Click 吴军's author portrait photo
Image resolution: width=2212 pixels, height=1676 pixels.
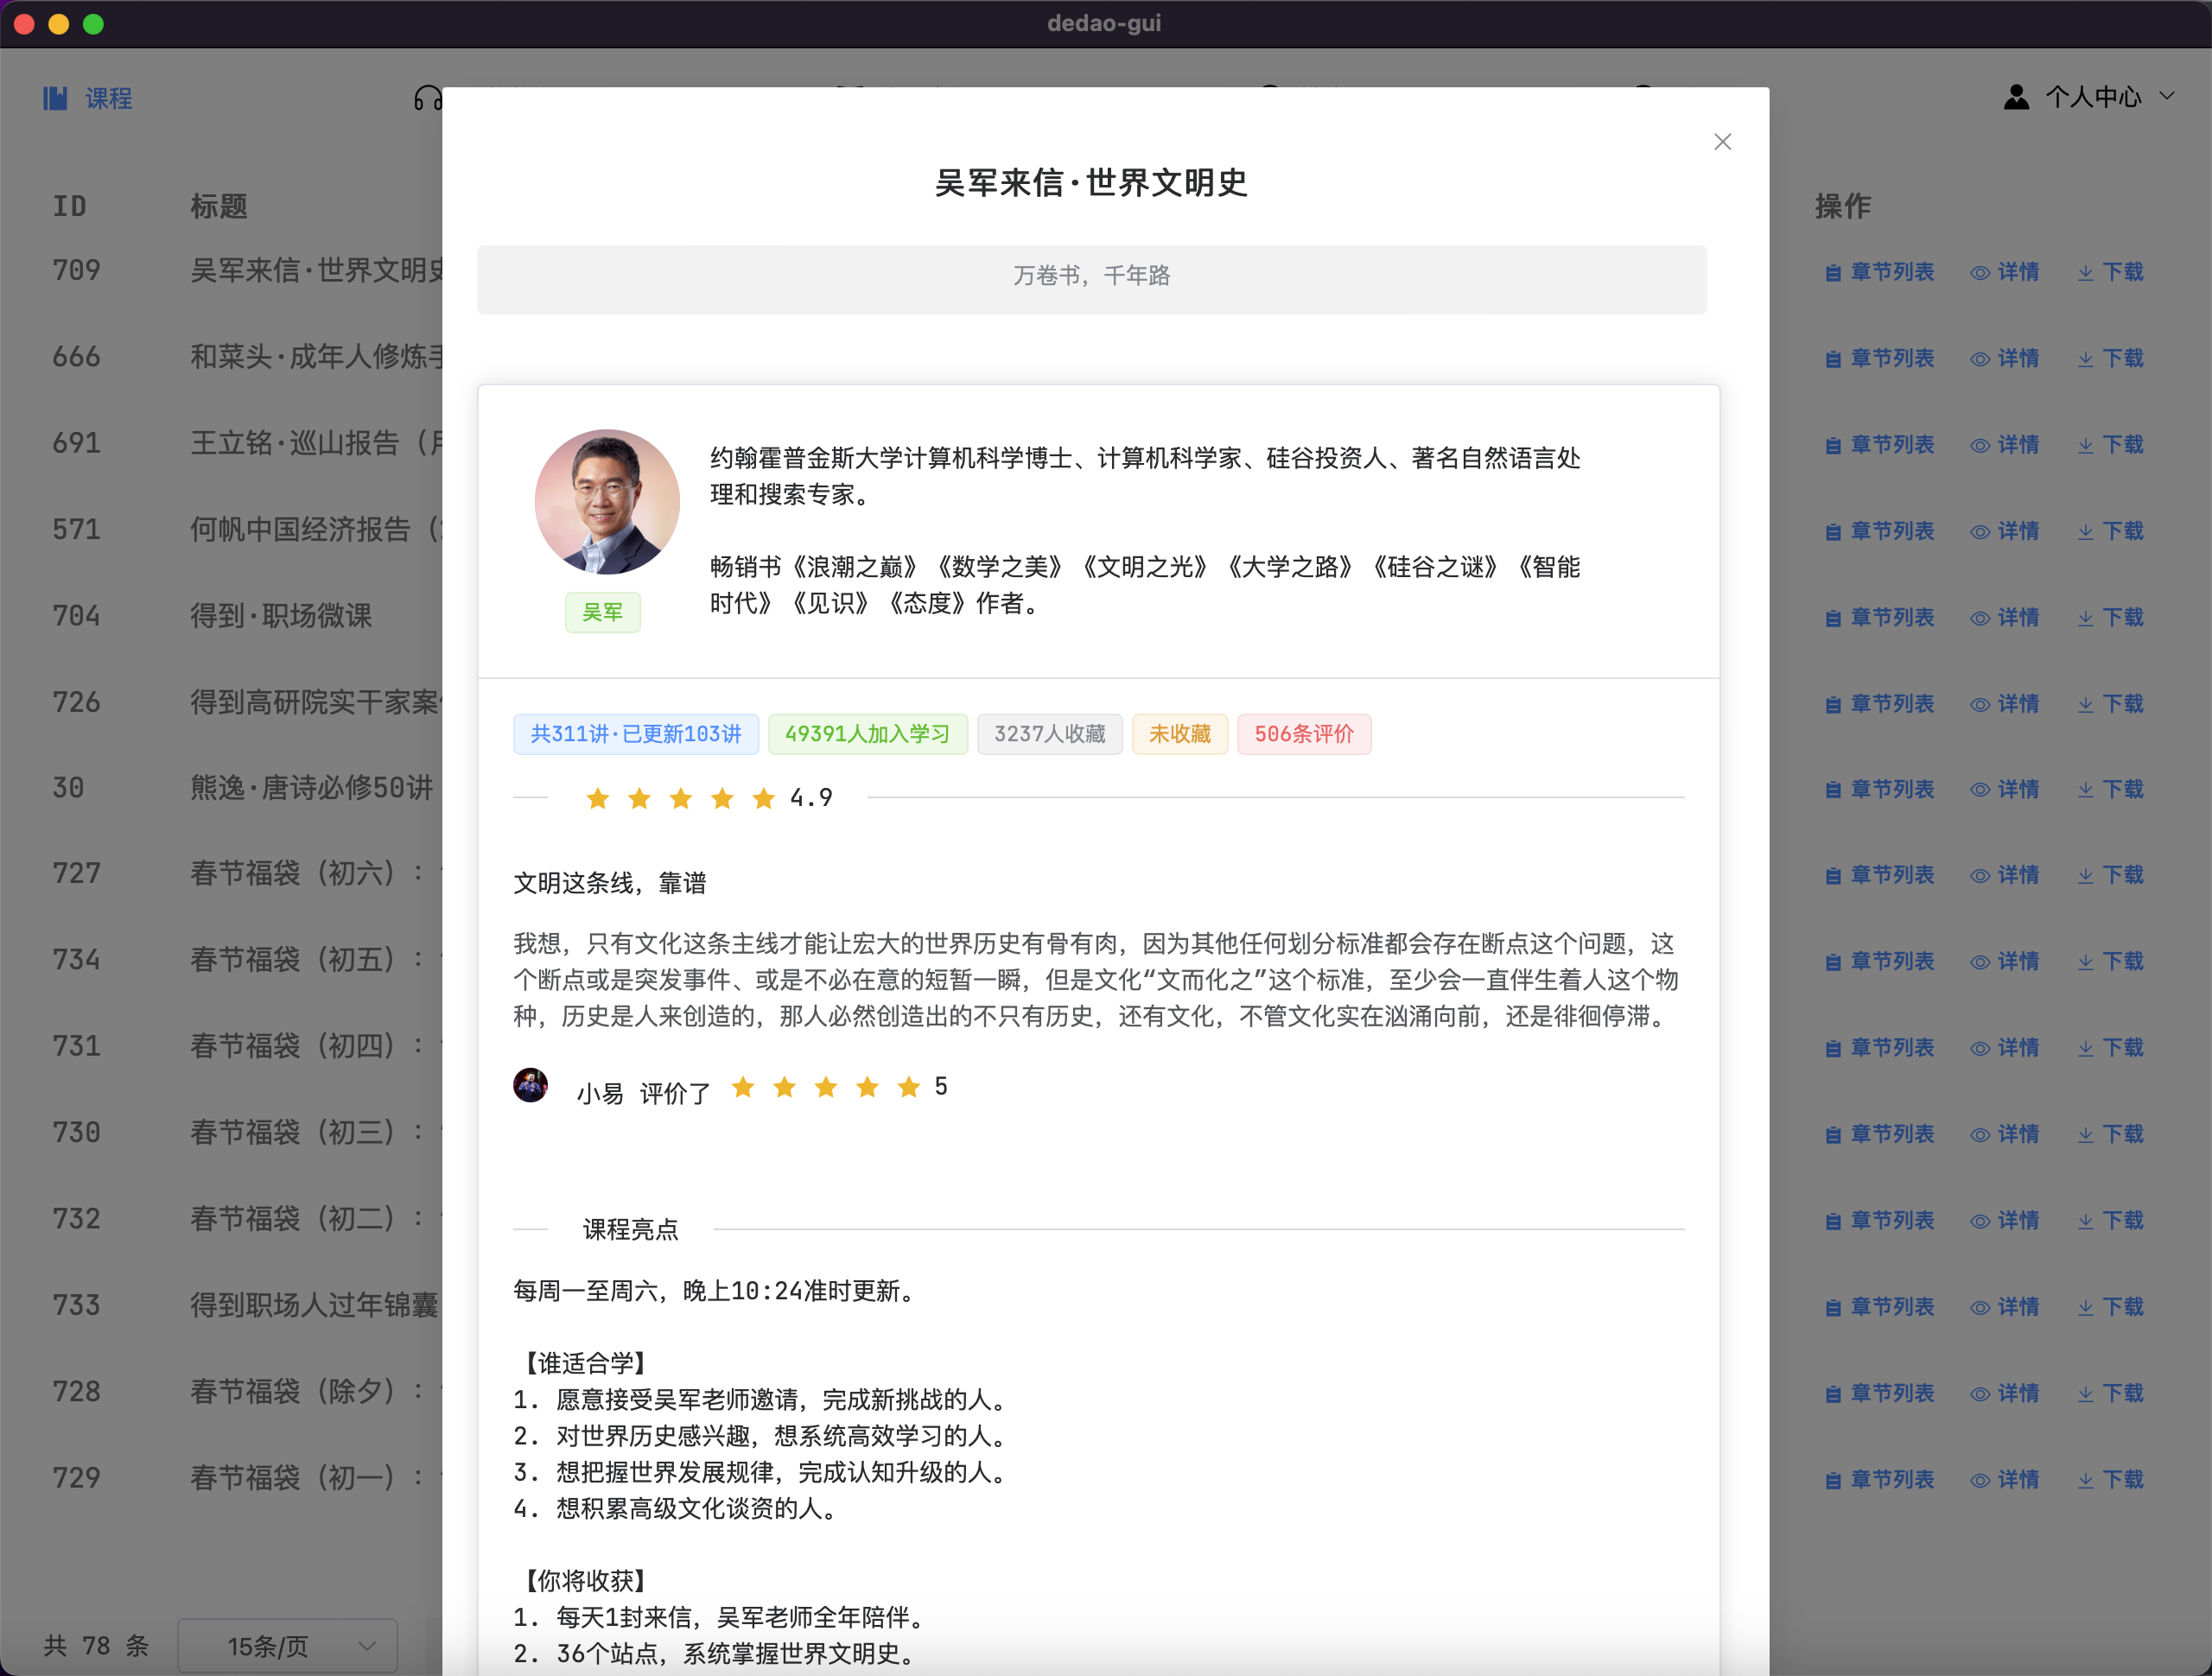(x=607, y=502)
